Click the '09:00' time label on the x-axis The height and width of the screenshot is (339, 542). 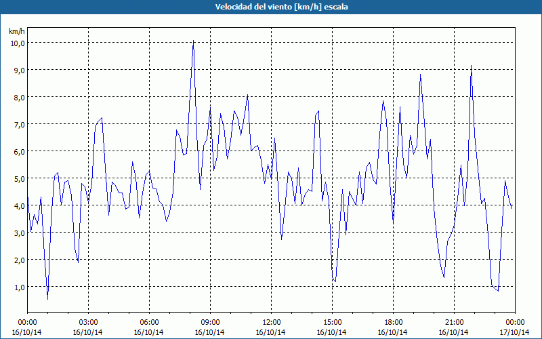(x=210, y=323)
